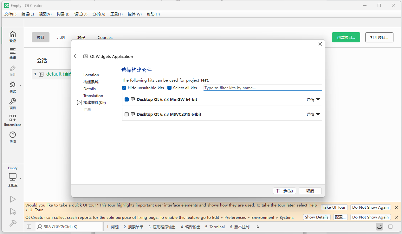
Task: Click the Qt Creator logo in title bar
Action: (7, 5)
